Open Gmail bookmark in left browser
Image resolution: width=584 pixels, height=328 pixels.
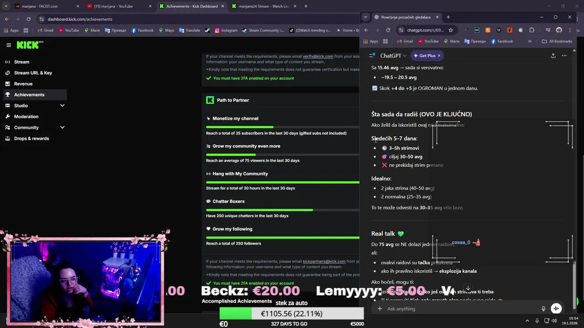pos(45,31)
